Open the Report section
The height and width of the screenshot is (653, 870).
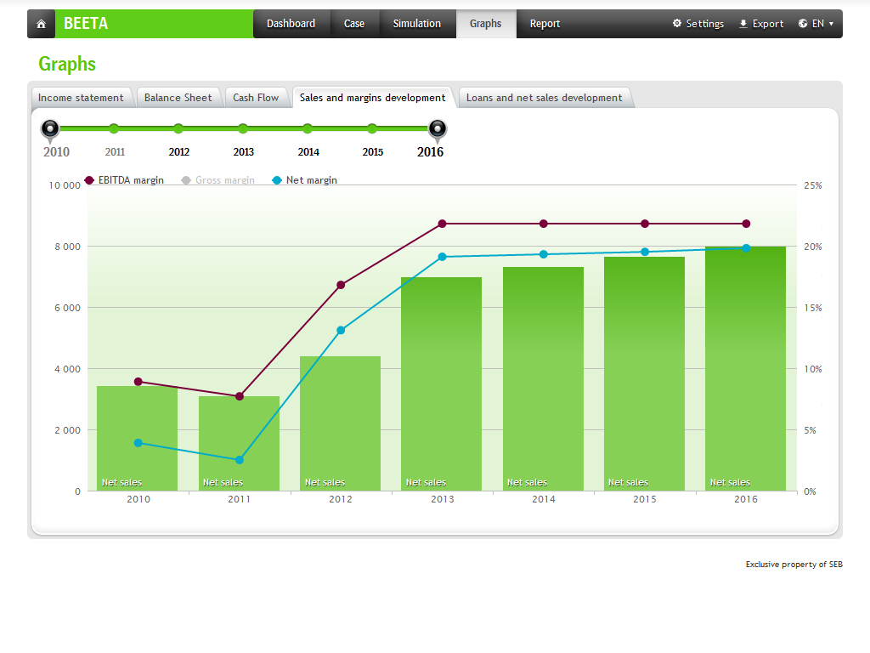point(545,24)
